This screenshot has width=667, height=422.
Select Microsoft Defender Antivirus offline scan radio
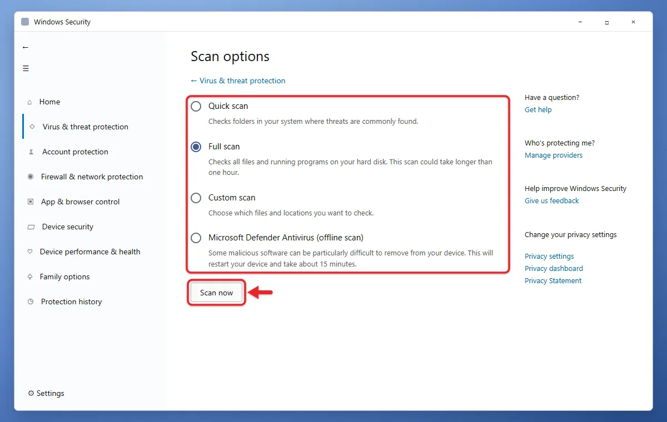196,238
